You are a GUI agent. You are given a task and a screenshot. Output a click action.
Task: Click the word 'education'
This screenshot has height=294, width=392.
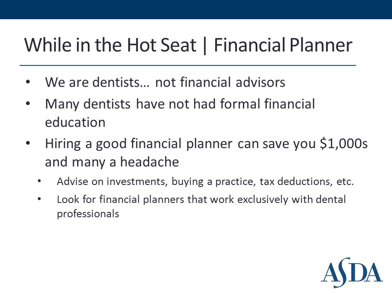(75, 122)
